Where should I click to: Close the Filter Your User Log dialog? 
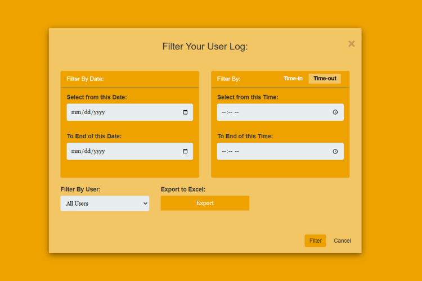tap(351, 44)
